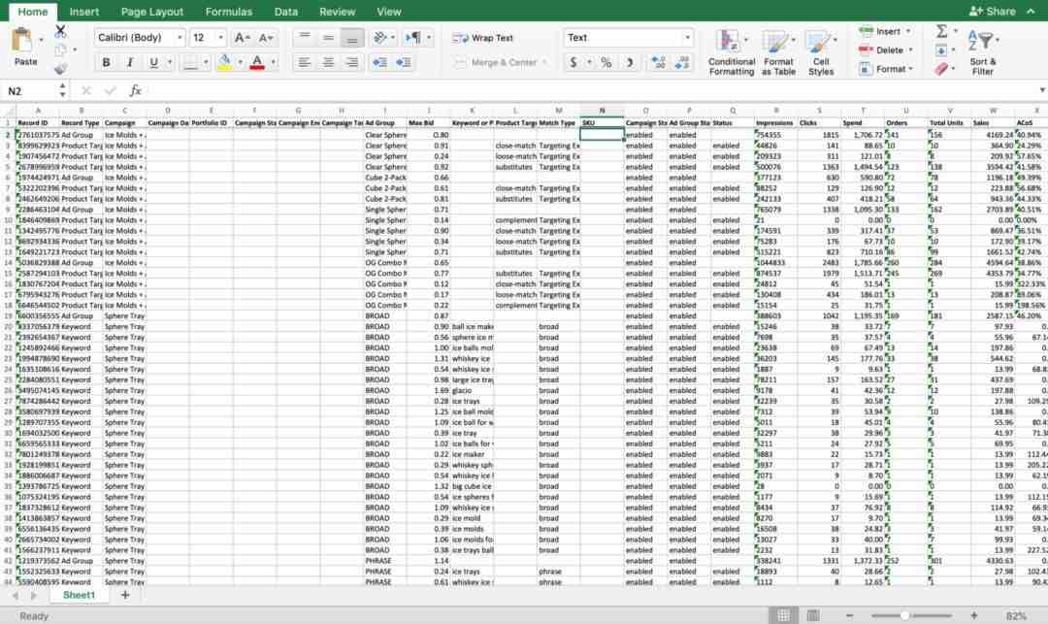Open the Page Layout tab

point(152,12)
